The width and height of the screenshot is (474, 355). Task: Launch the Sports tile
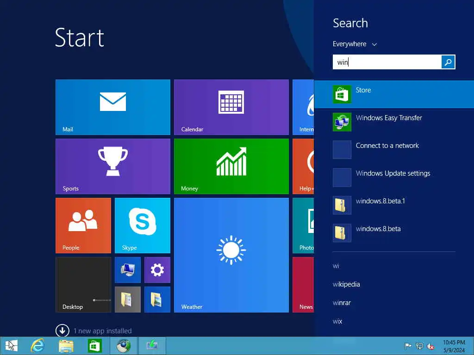coord(113,166)
